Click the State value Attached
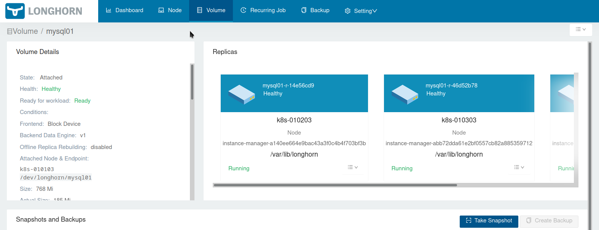This screenshot has width=599, height=230. tap(51, 78)
